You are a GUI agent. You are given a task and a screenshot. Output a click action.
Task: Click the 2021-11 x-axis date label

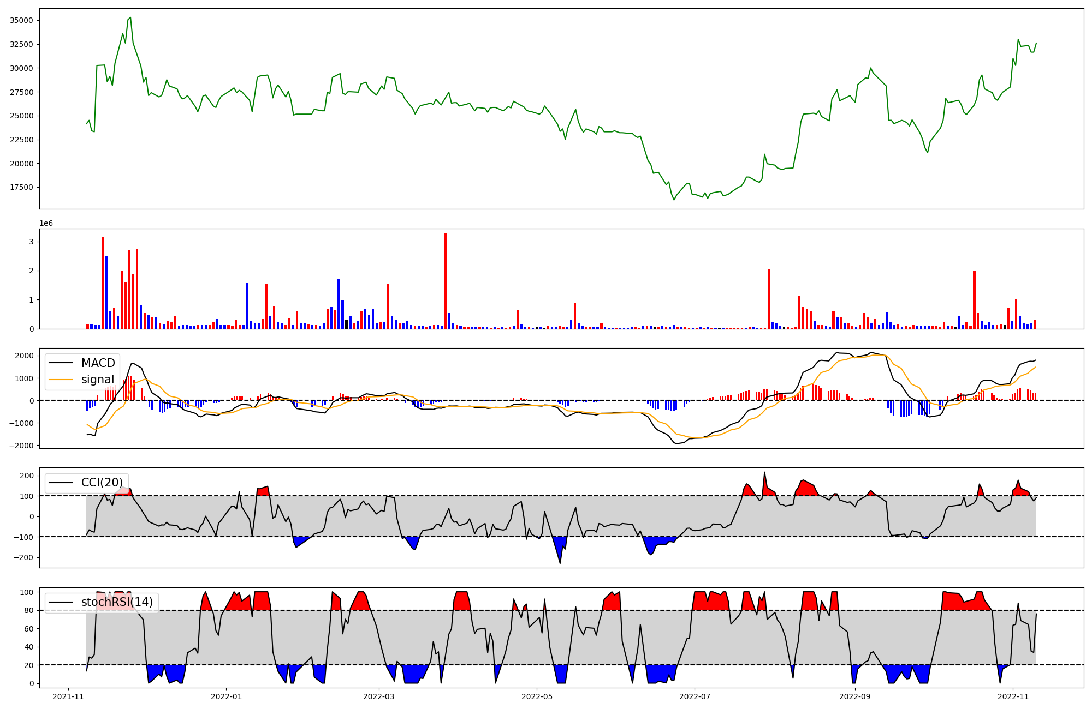(68, 696)
